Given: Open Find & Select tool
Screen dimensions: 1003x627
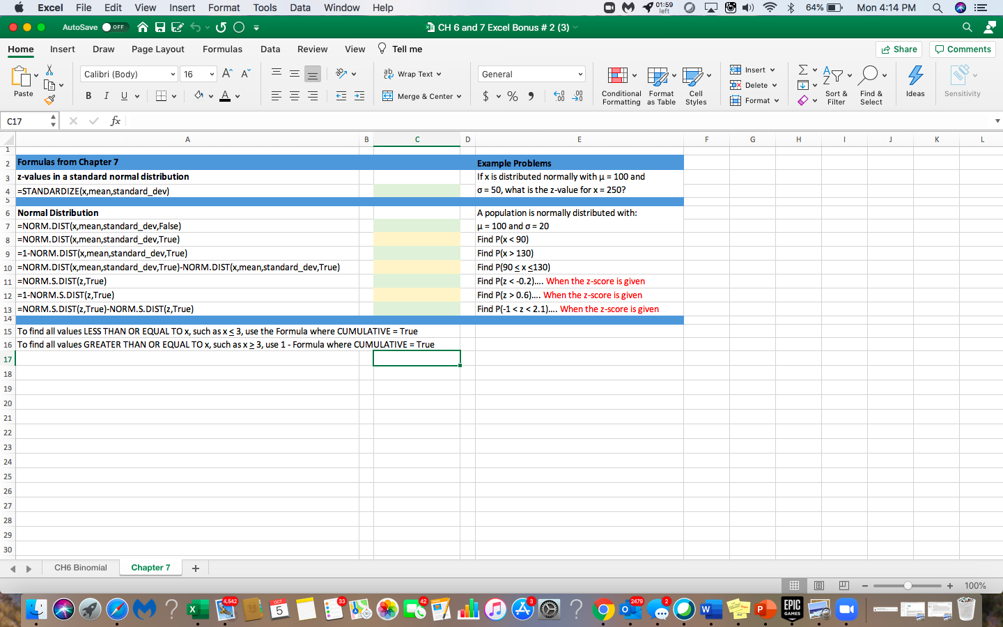Looking at the screenshot, I should [x=871, y=86].
